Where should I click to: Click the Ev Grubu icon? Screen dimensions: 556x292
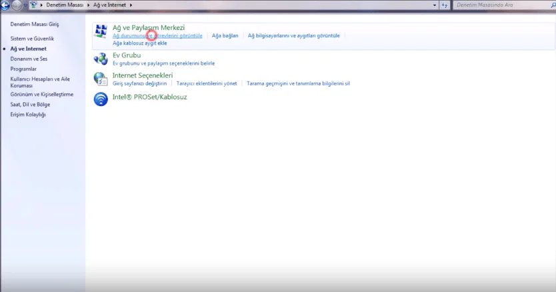pos(101,59)
